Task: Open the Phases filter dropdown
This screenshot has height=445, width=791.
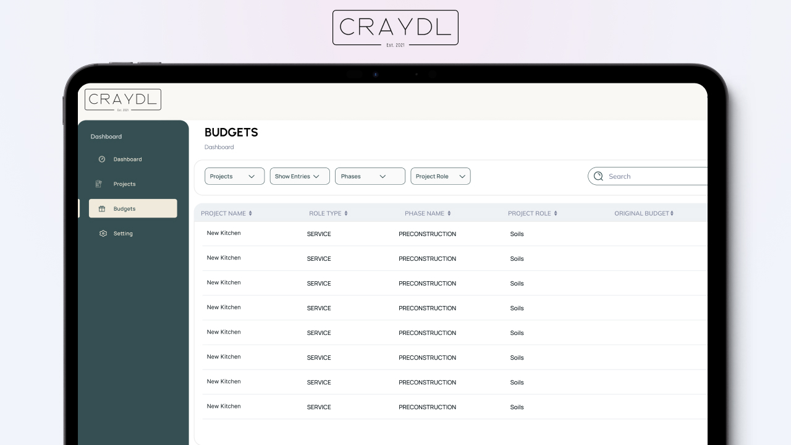Action: (370, 176)
